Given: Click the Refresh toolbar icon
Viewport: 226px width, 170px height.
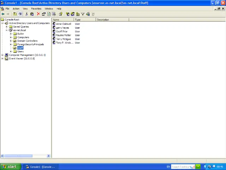Looking at the screenshot, I should tap(49, 14).
